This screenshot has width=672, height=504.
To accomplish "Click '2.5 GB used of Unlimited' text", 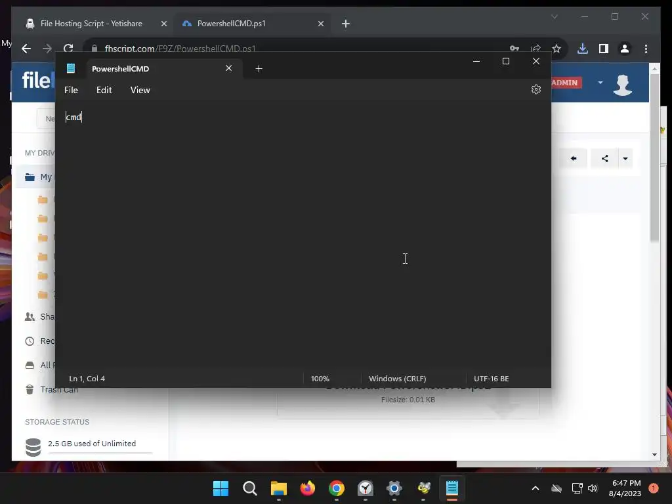I will (92, 444).
